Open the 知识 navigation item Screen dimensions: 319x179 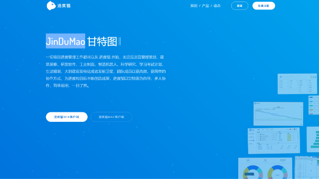point(194,5)
